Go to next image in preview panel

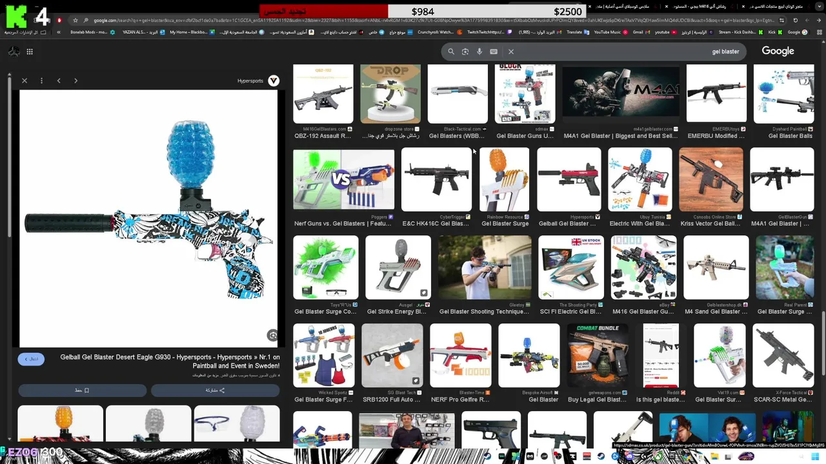76,81
